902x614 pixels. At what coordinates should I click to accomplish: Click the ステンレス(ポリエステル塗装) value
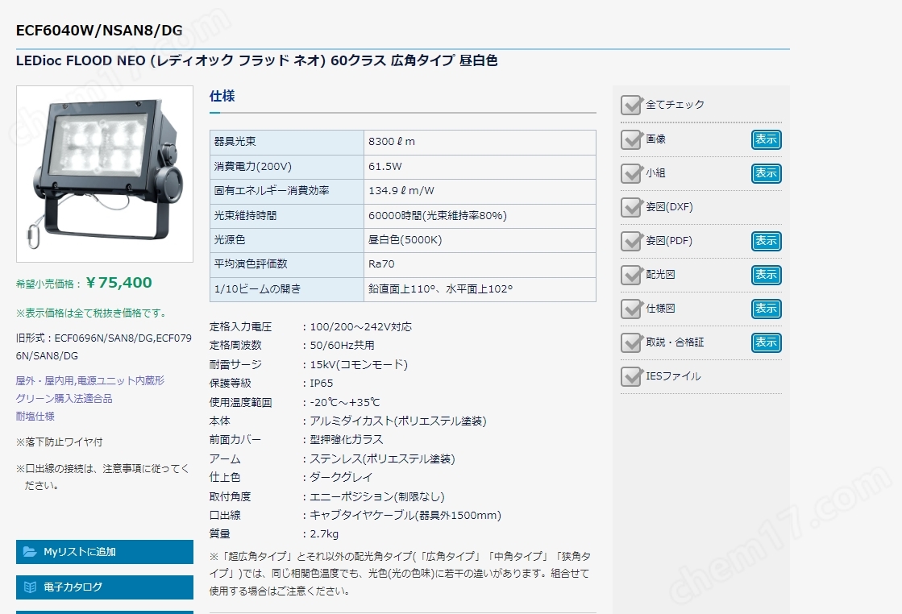(x=383, y=458)
